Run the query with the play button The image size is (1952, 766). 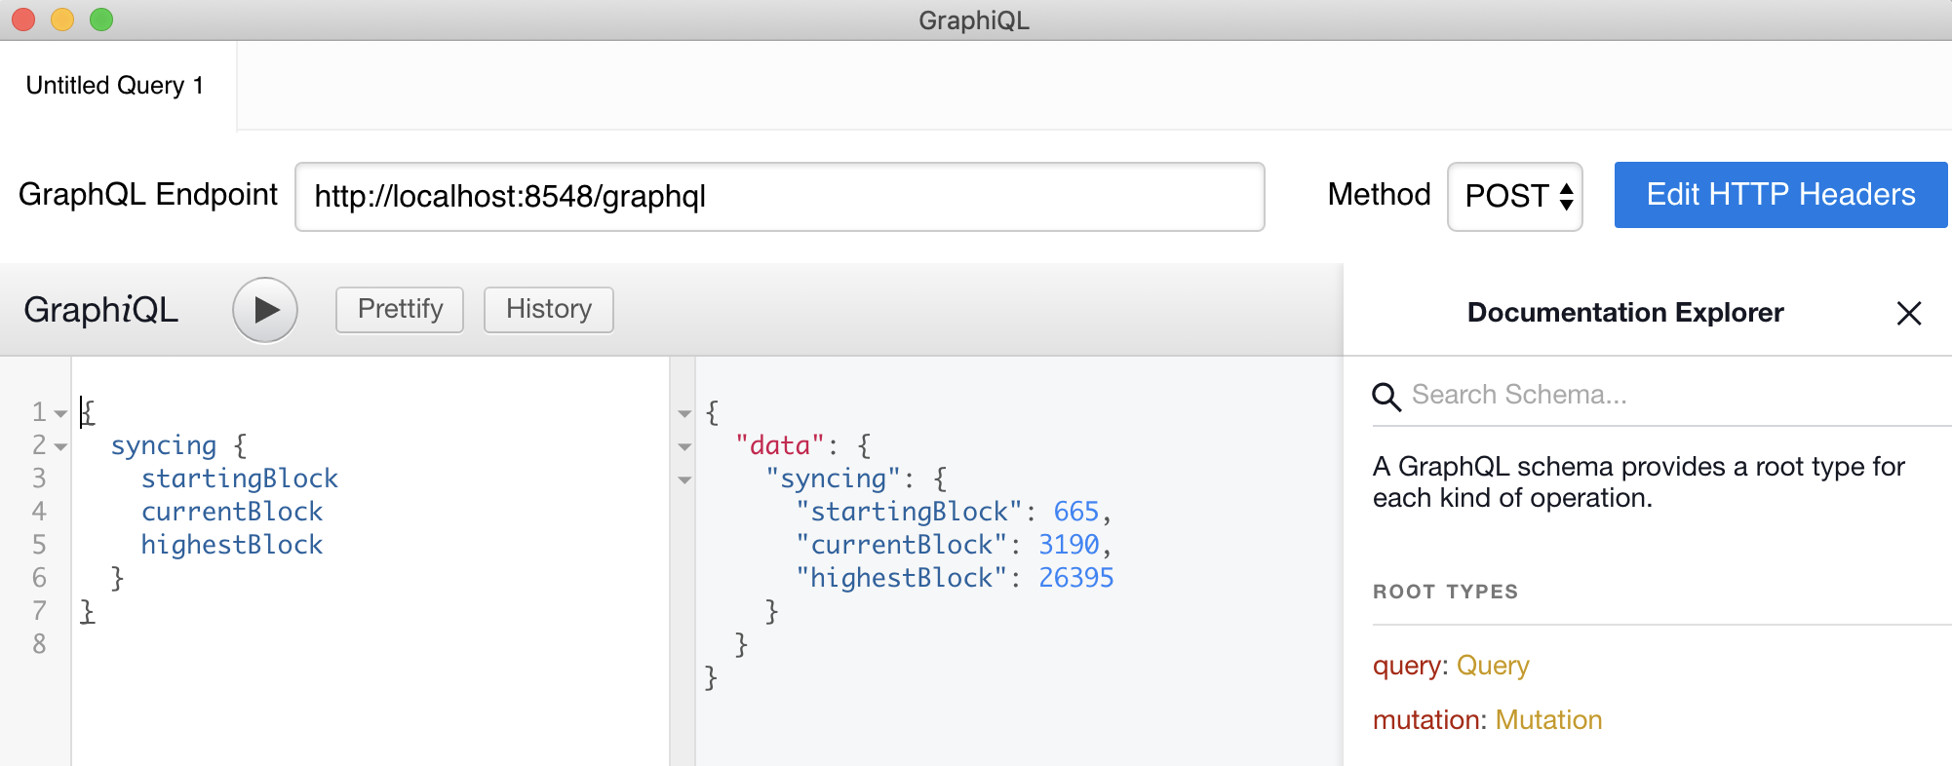264,310
